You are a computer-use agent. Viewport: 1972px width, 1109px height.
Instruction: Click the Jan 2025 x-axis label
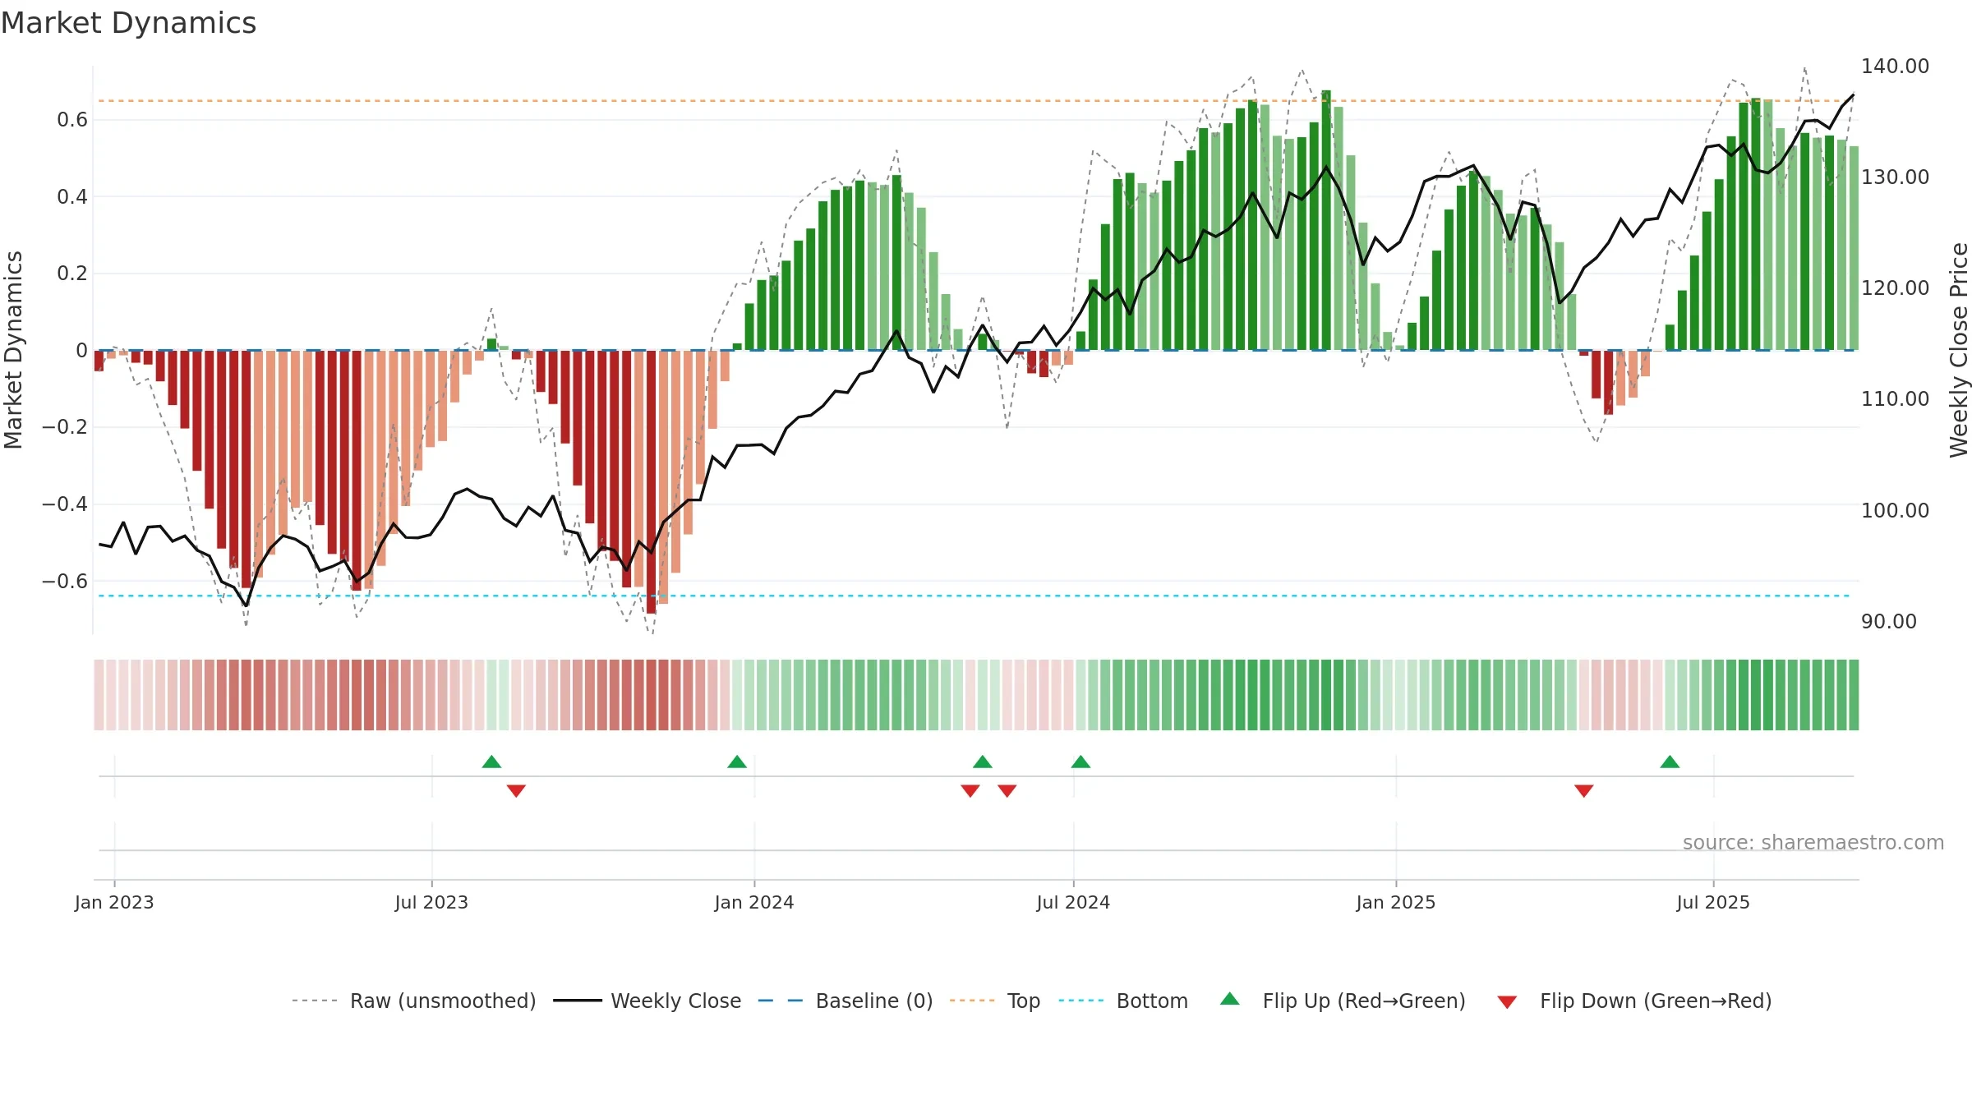(x=1396, y=902)
